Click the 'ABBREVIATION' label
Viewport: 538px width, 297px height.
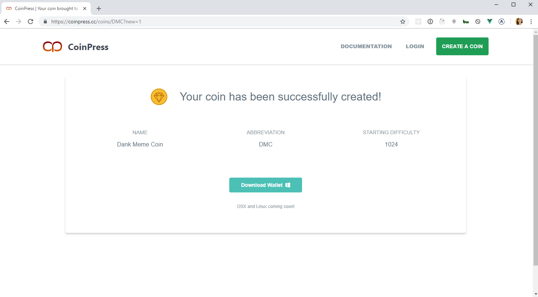coord(266,132)
